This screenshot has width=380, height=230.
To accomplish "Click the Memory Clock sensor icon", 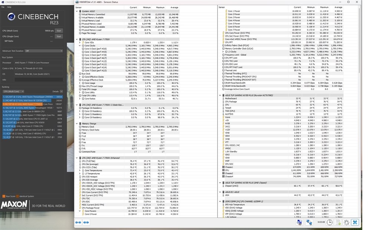I will [x=80, y=127].
